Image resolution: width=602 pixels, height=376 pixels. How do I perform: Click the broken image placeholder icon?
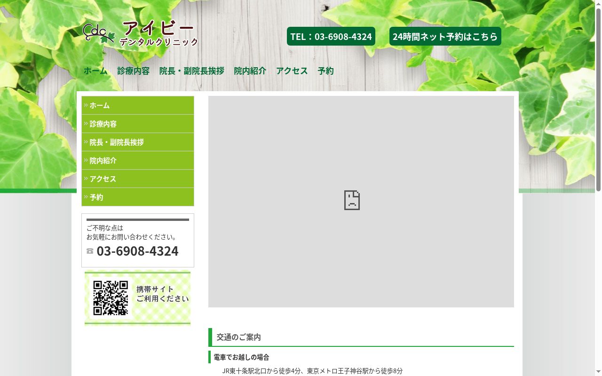pos(352,200)
